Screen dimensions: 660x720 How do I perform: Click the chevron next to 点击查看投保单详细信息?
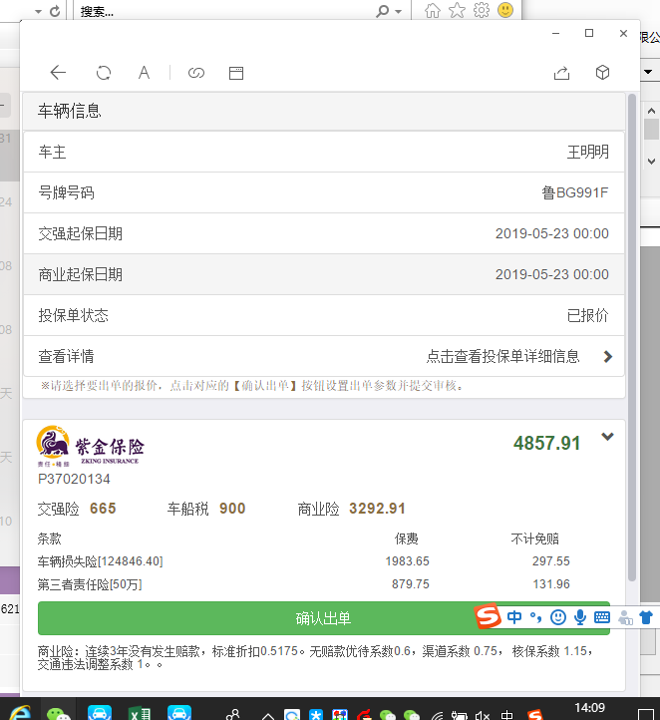tap(608, 357)
